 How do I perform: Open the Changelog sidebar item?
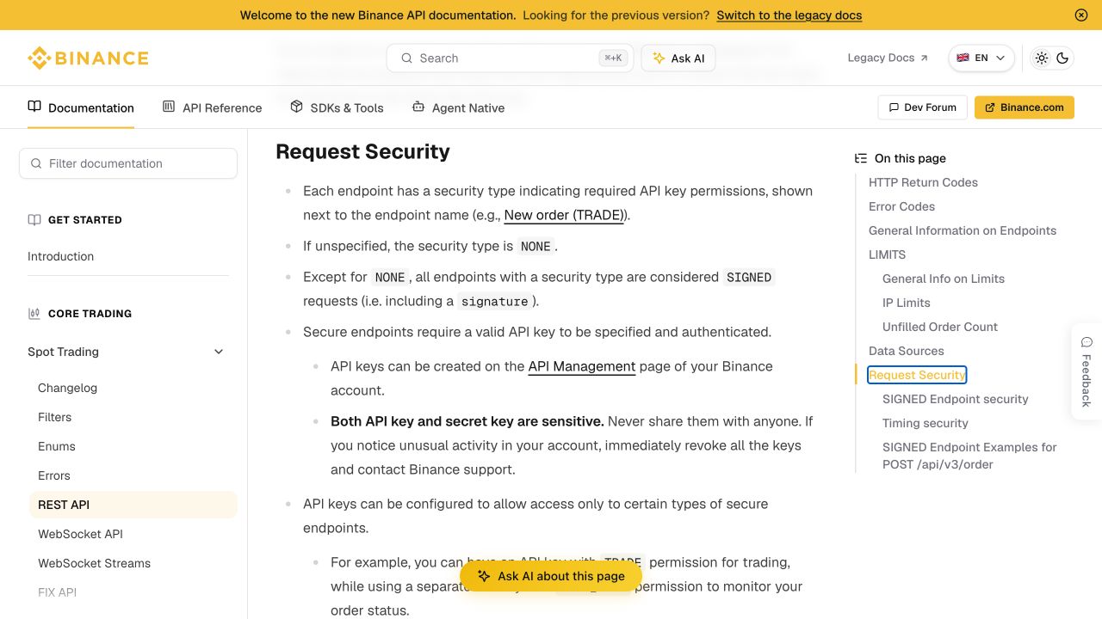(x=67, y=388)
